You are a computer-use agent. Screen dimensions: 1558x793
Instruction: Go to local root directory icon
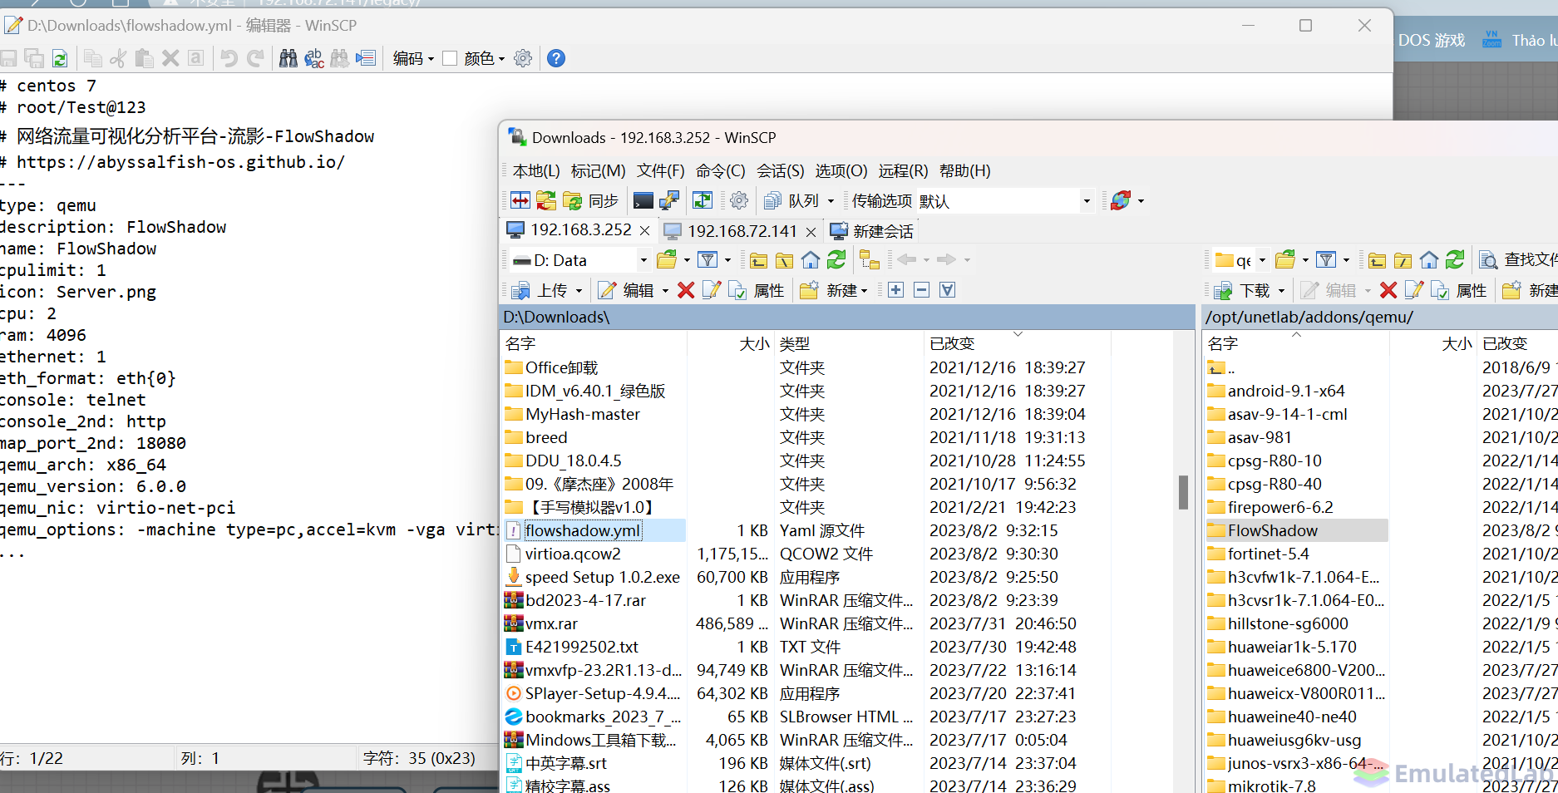(784, 260)
